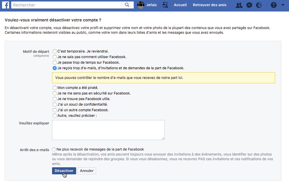
Task: Click the "Arrêt des e-mails" label
Action: 34,150
